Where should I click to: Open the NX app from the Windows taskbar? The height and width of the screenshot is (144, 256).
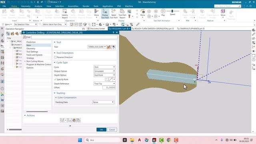pos(154,140)
